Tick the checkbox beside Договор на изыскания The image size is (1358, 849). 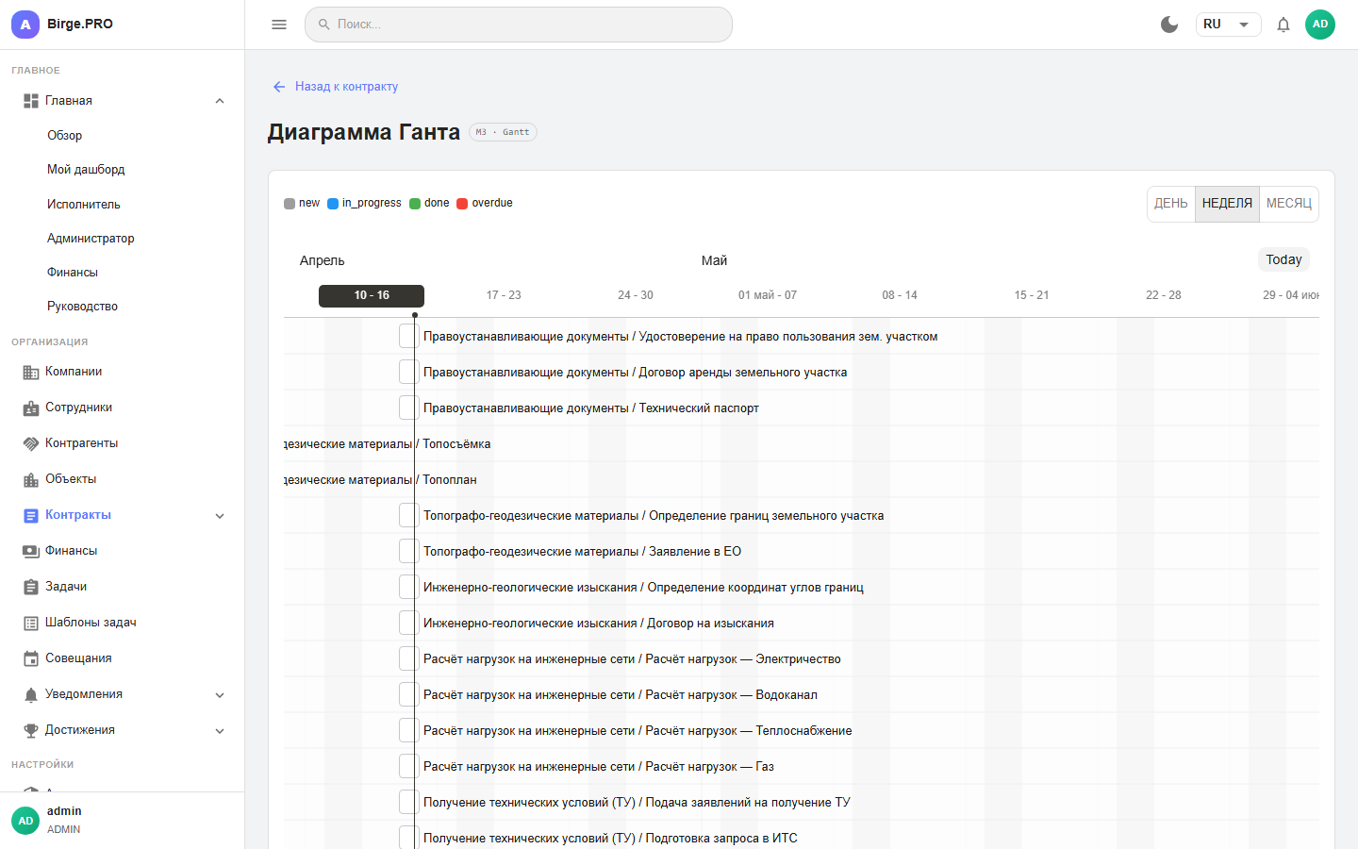tap(407, 623)
